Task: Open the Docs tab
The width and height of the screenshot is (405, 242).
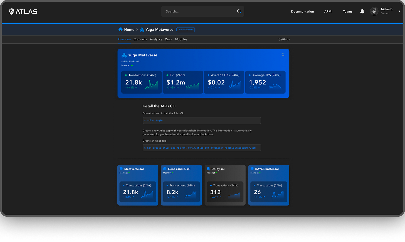Action: [168, 39]
